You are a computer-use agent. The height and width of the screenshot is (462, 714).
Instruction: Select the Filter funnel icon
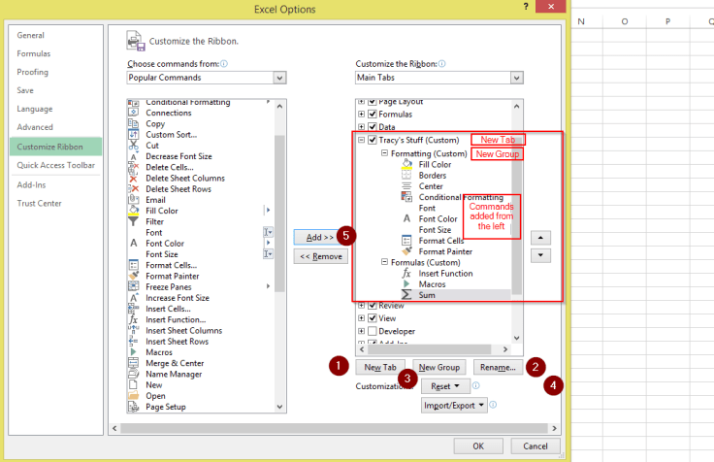point(134,221)
